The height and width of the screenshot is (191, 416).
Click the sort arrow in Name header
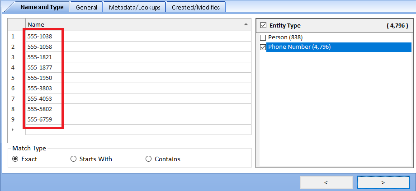246,24
